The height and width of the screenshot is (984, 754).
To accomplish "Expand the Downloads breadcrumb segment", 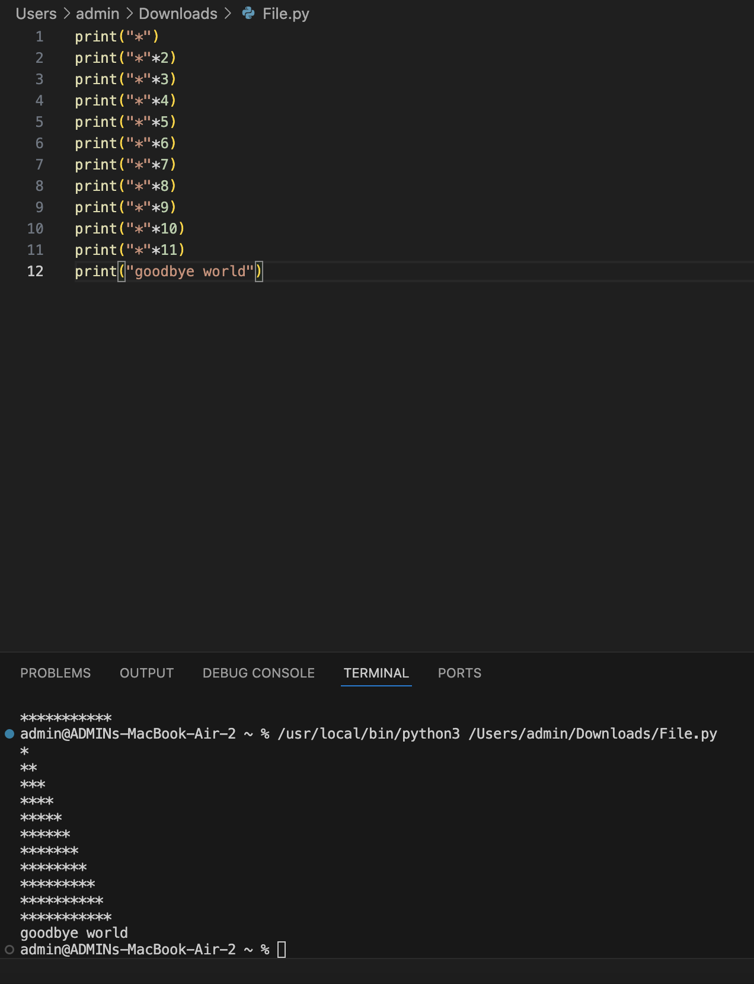I will click(178, 14).
